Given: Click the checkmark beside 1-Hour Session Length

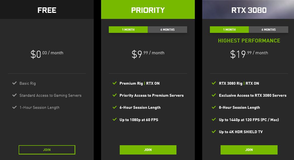Looking at the screenshot, I should 15,107.
